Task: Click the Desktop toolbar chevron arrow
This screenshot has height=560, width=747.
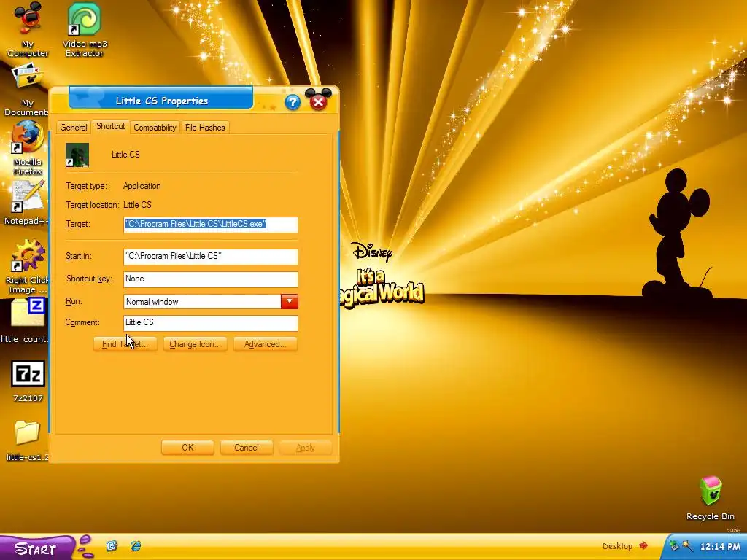Action: coord(643,545)
